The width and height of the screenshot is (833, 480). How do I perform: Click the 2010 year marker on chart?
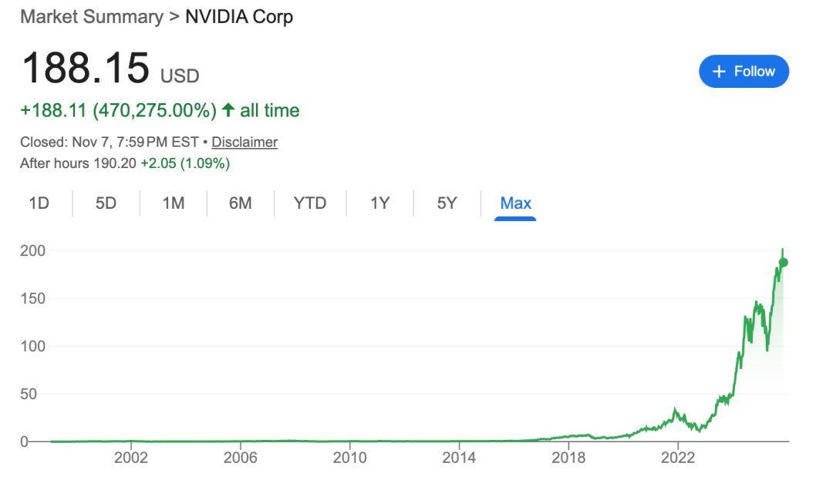[350, 458]
